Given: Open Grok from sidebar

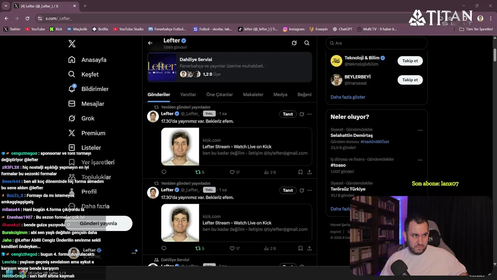Looking at the screenshot, I should tap(88, 118).
